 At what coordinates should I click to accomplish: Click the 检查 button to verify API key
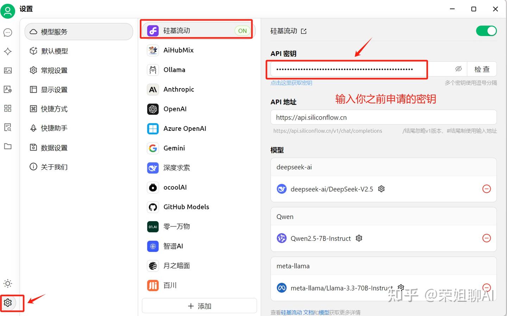[482, 69]
